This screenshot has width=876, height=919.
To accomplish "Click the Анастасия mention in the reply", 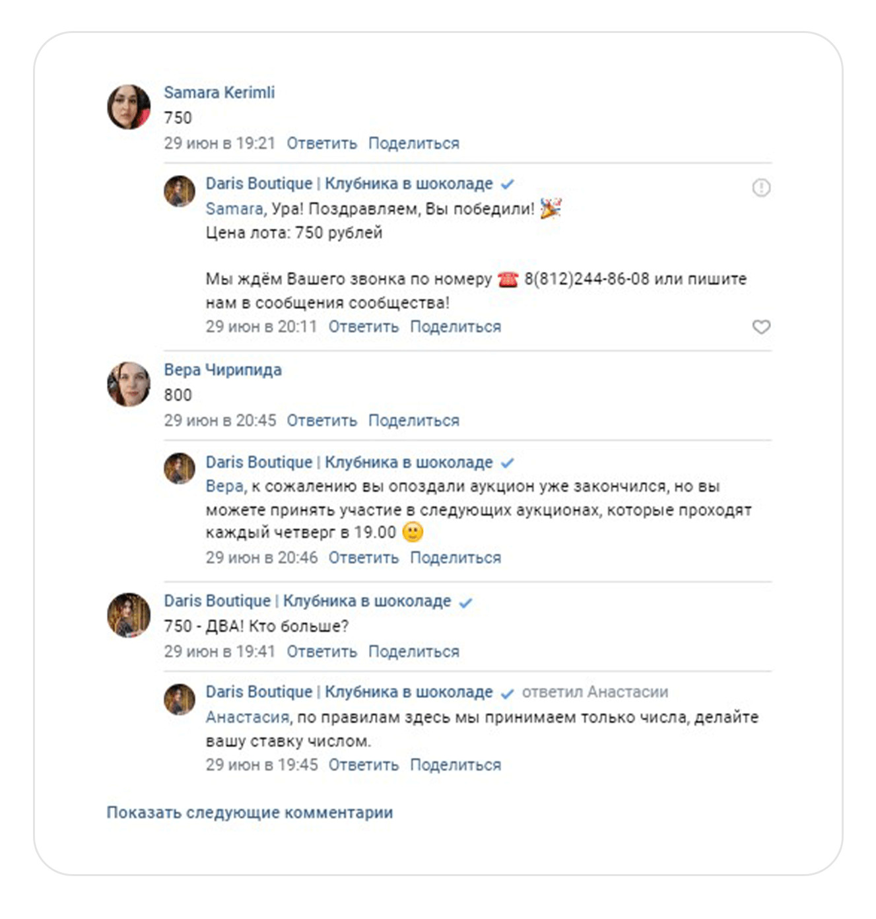I will coord(247,717).
